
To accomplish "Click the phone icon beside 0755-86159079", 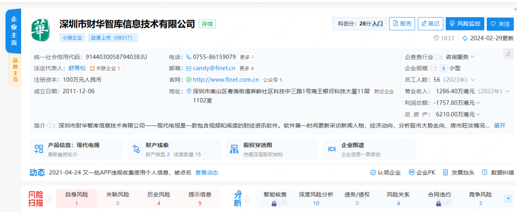I will (189, 57).
